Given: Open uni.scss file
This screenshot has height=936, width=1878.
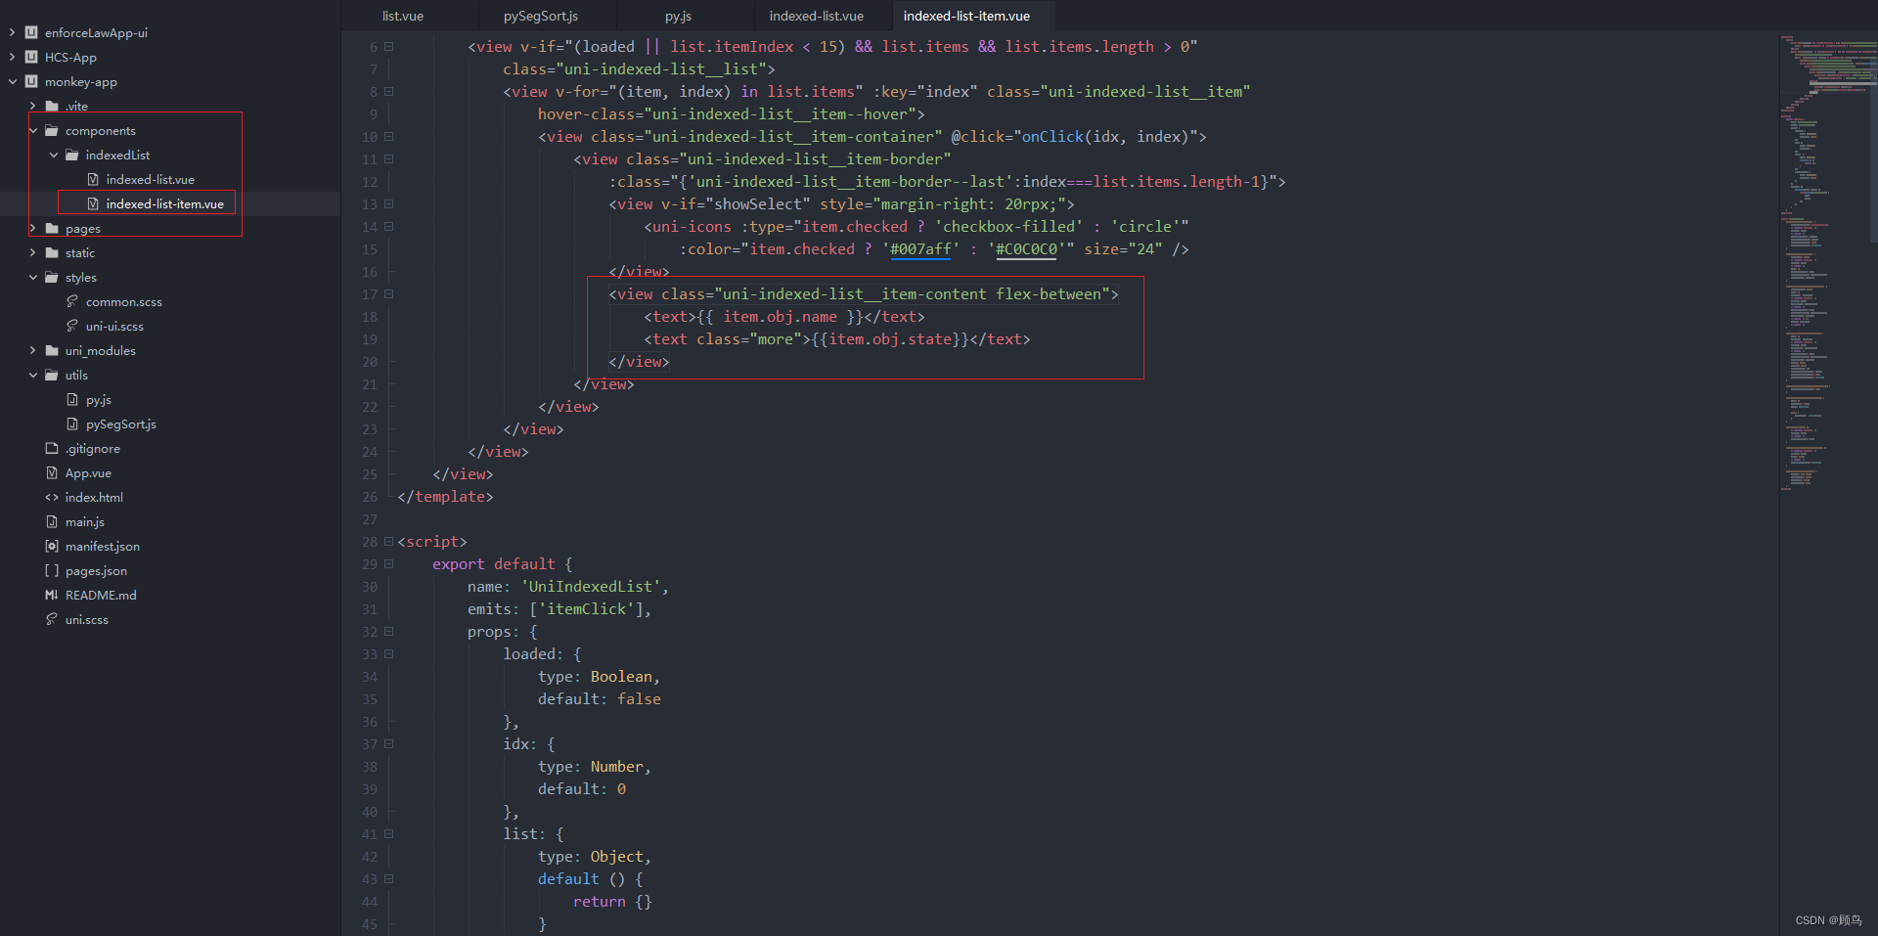Looking at the screenshot, I should (x=86, y=619).
